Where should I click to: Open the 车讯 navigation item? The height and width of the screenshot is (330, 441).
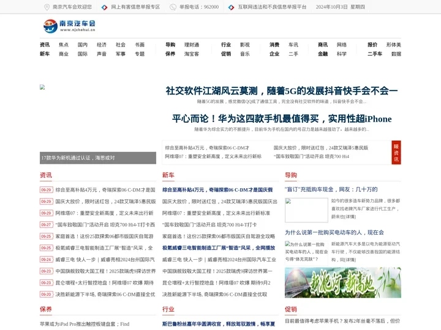(293, 45)
